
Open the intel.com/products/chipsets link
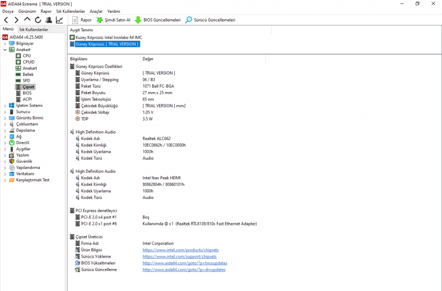(180, 250)
